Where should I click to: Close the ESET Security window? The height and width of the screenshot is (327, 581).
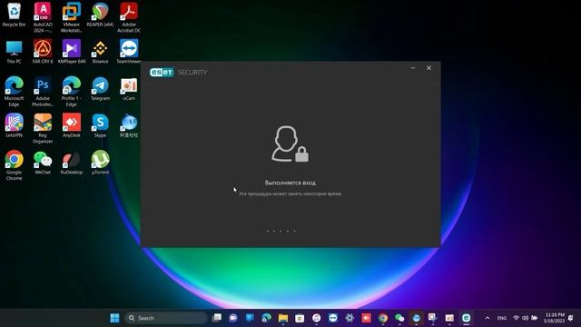(428, 68)
